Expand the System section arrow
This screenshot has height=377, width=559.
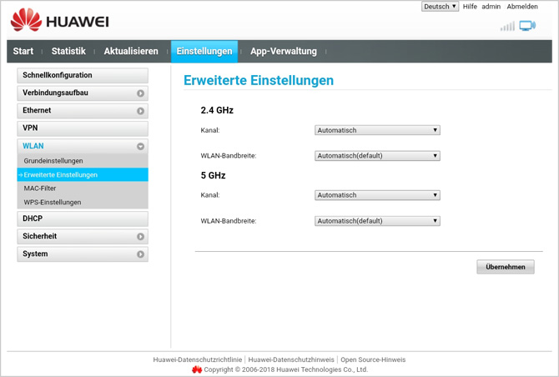[x=140, y=254]
